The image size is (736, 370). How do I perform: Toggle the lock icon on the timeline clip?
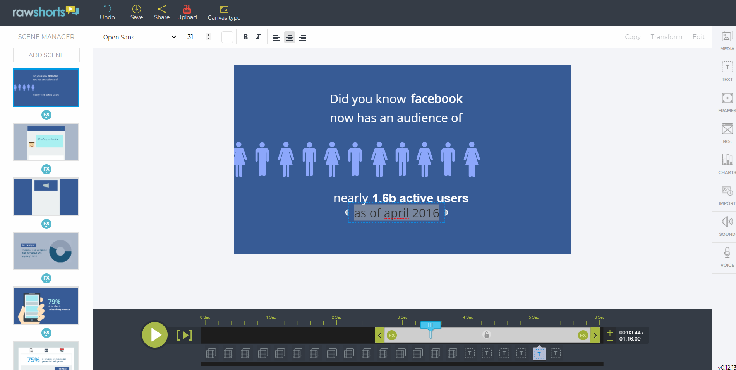pyautogui.click(x=487, y=335)
